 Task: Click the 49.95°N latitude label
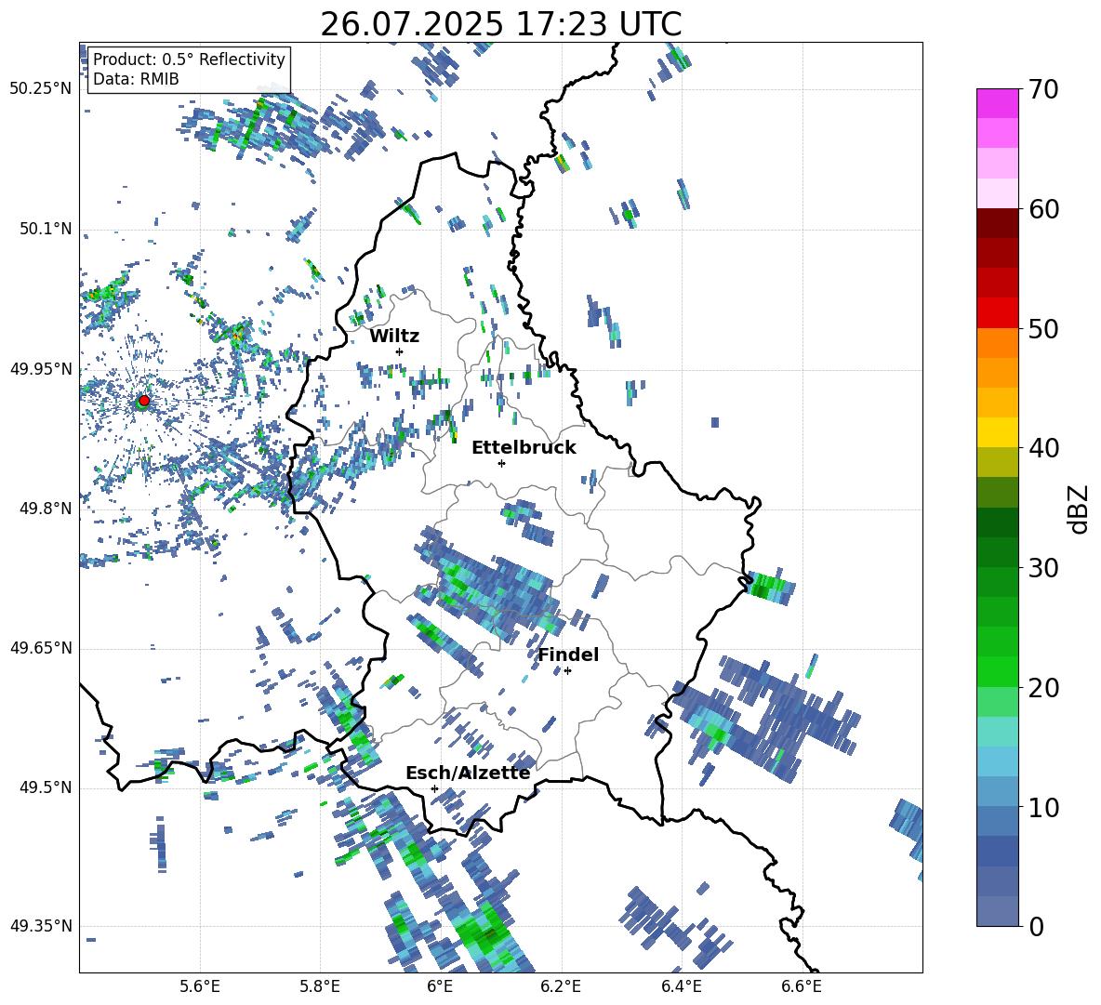[41, 368]
